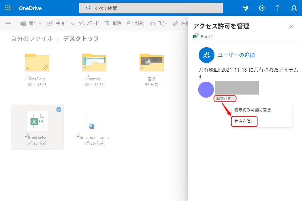
Task: Navigate to 自分のファイル breadcrumb
Action: pyautogui.click(x=32, y=39)
